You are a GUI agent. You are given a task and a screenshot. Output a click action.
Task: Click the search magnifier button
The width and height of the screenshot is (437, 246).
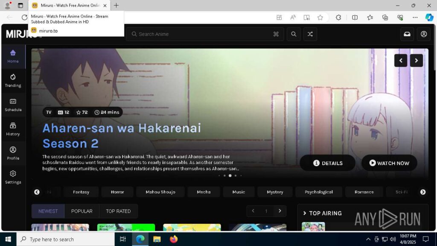pyautogui.click(x=294, y=34)
